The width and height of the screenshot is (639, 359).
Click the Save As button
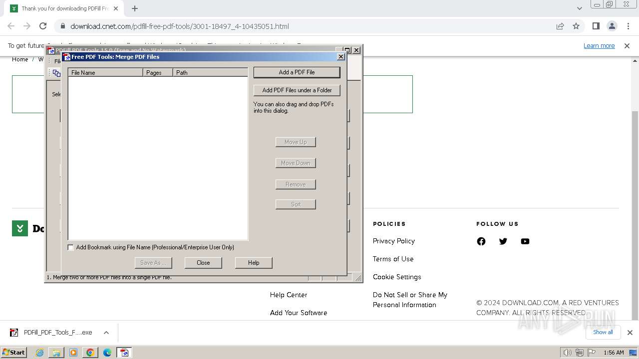click(153, 263)
